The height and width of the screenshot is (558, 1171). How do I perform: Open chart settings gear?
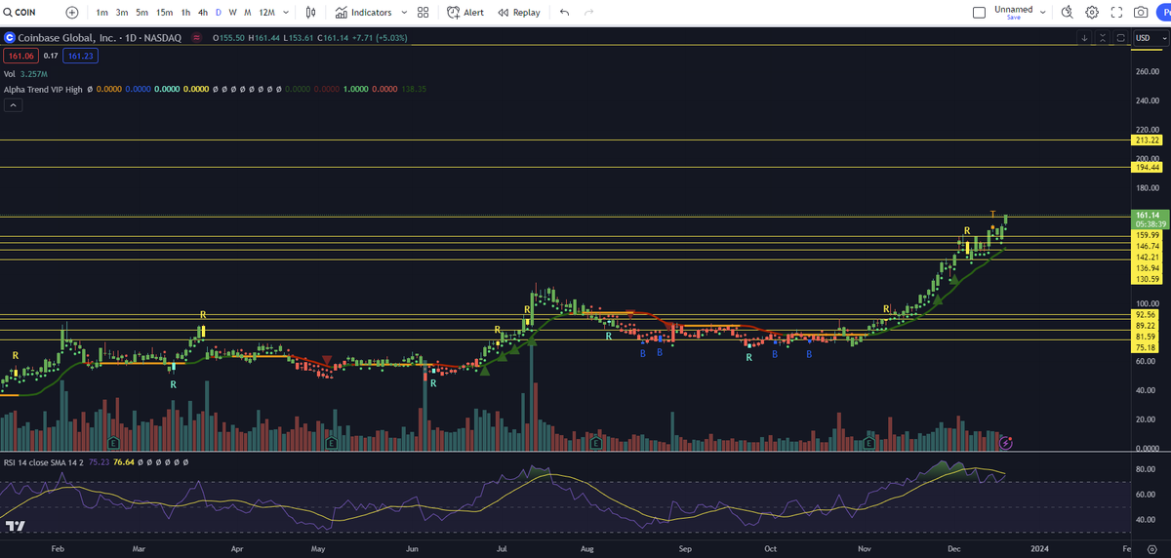[x=1092, y=13]
